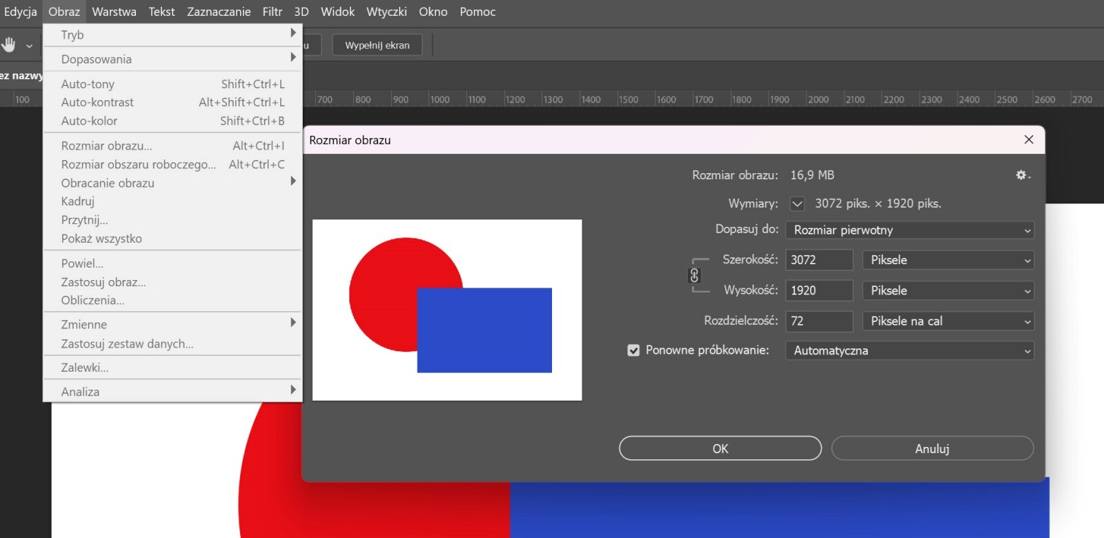Open the Zaznaczanie menu
Image resolution: width=1104 pixels, height=538 pixels.
[219, 12]
